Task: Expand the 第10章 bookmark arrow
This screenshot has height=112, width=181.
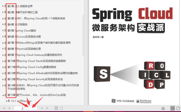Action: point(3,61)
